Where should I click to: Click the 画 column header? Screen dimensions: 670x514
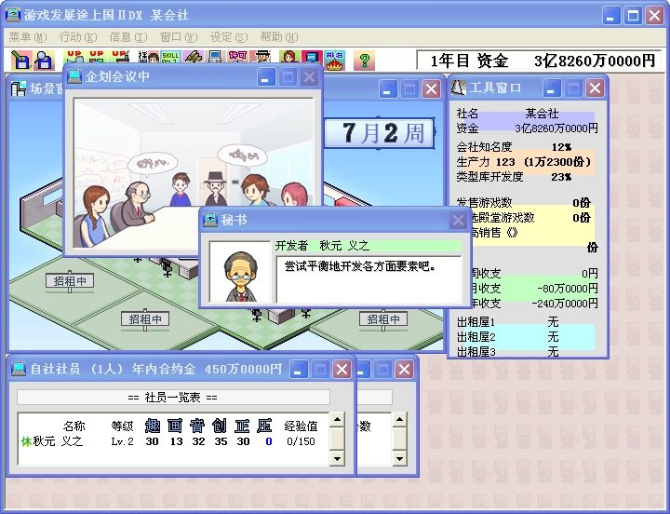click(x=175, y=426)
